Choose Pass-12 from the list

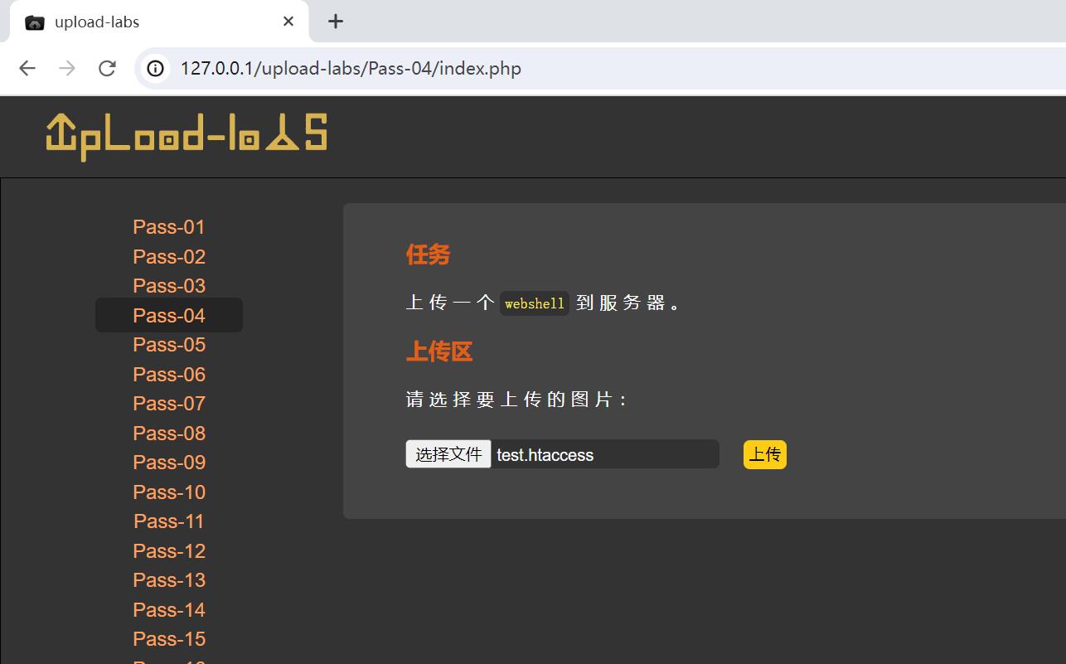click(x=169, y=551)
